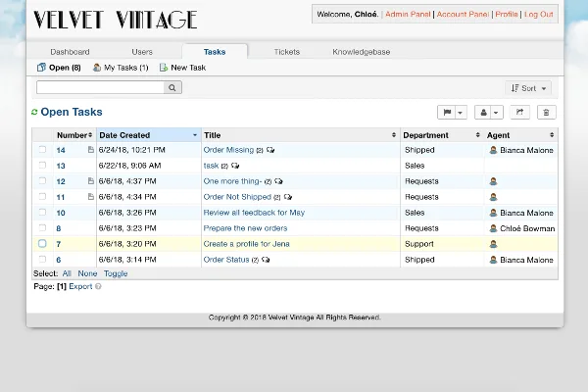Click the trash delete icon
The image size is (588, 392).
546,112
